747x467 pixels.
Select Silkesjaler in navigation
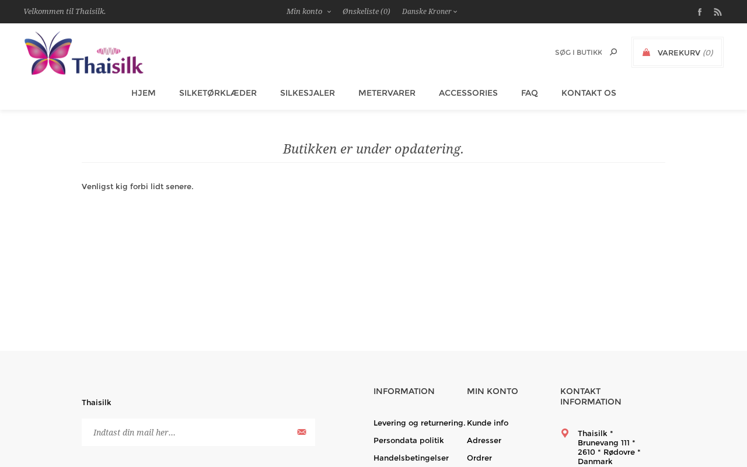[308, 93]
